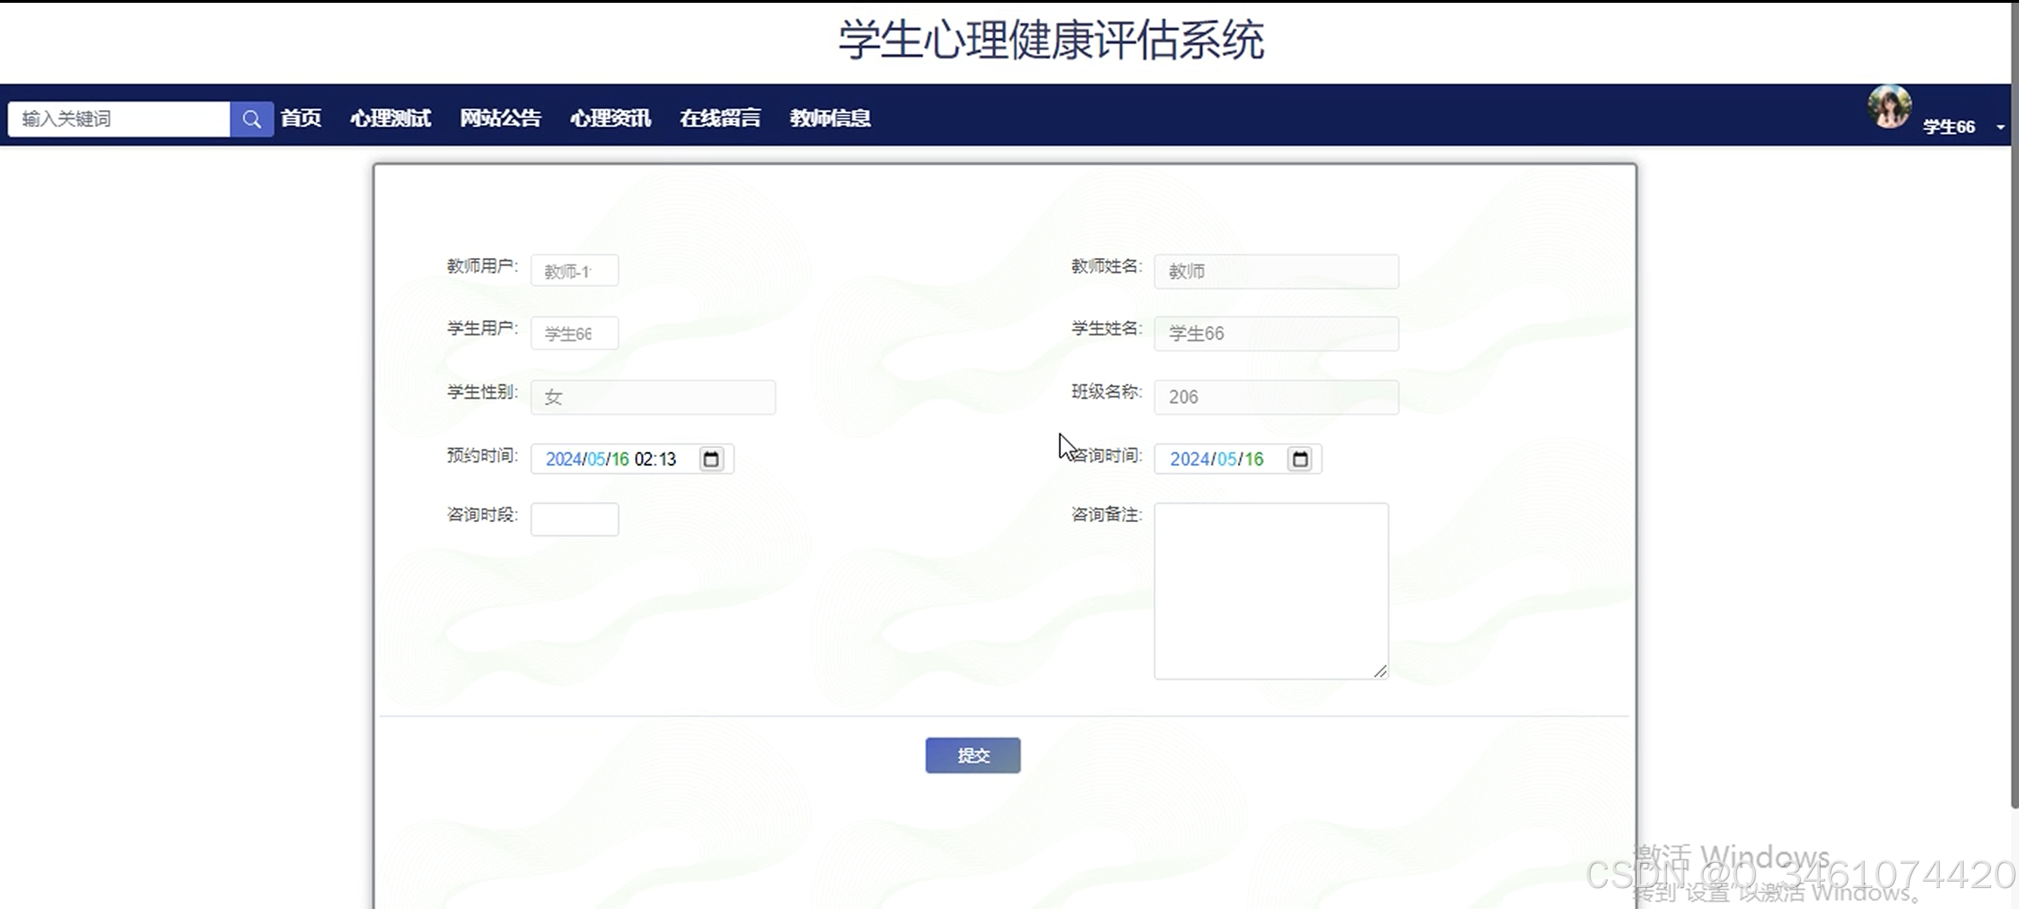
Task: Open 在线留言 from the navbar
Action: point(720,118)
